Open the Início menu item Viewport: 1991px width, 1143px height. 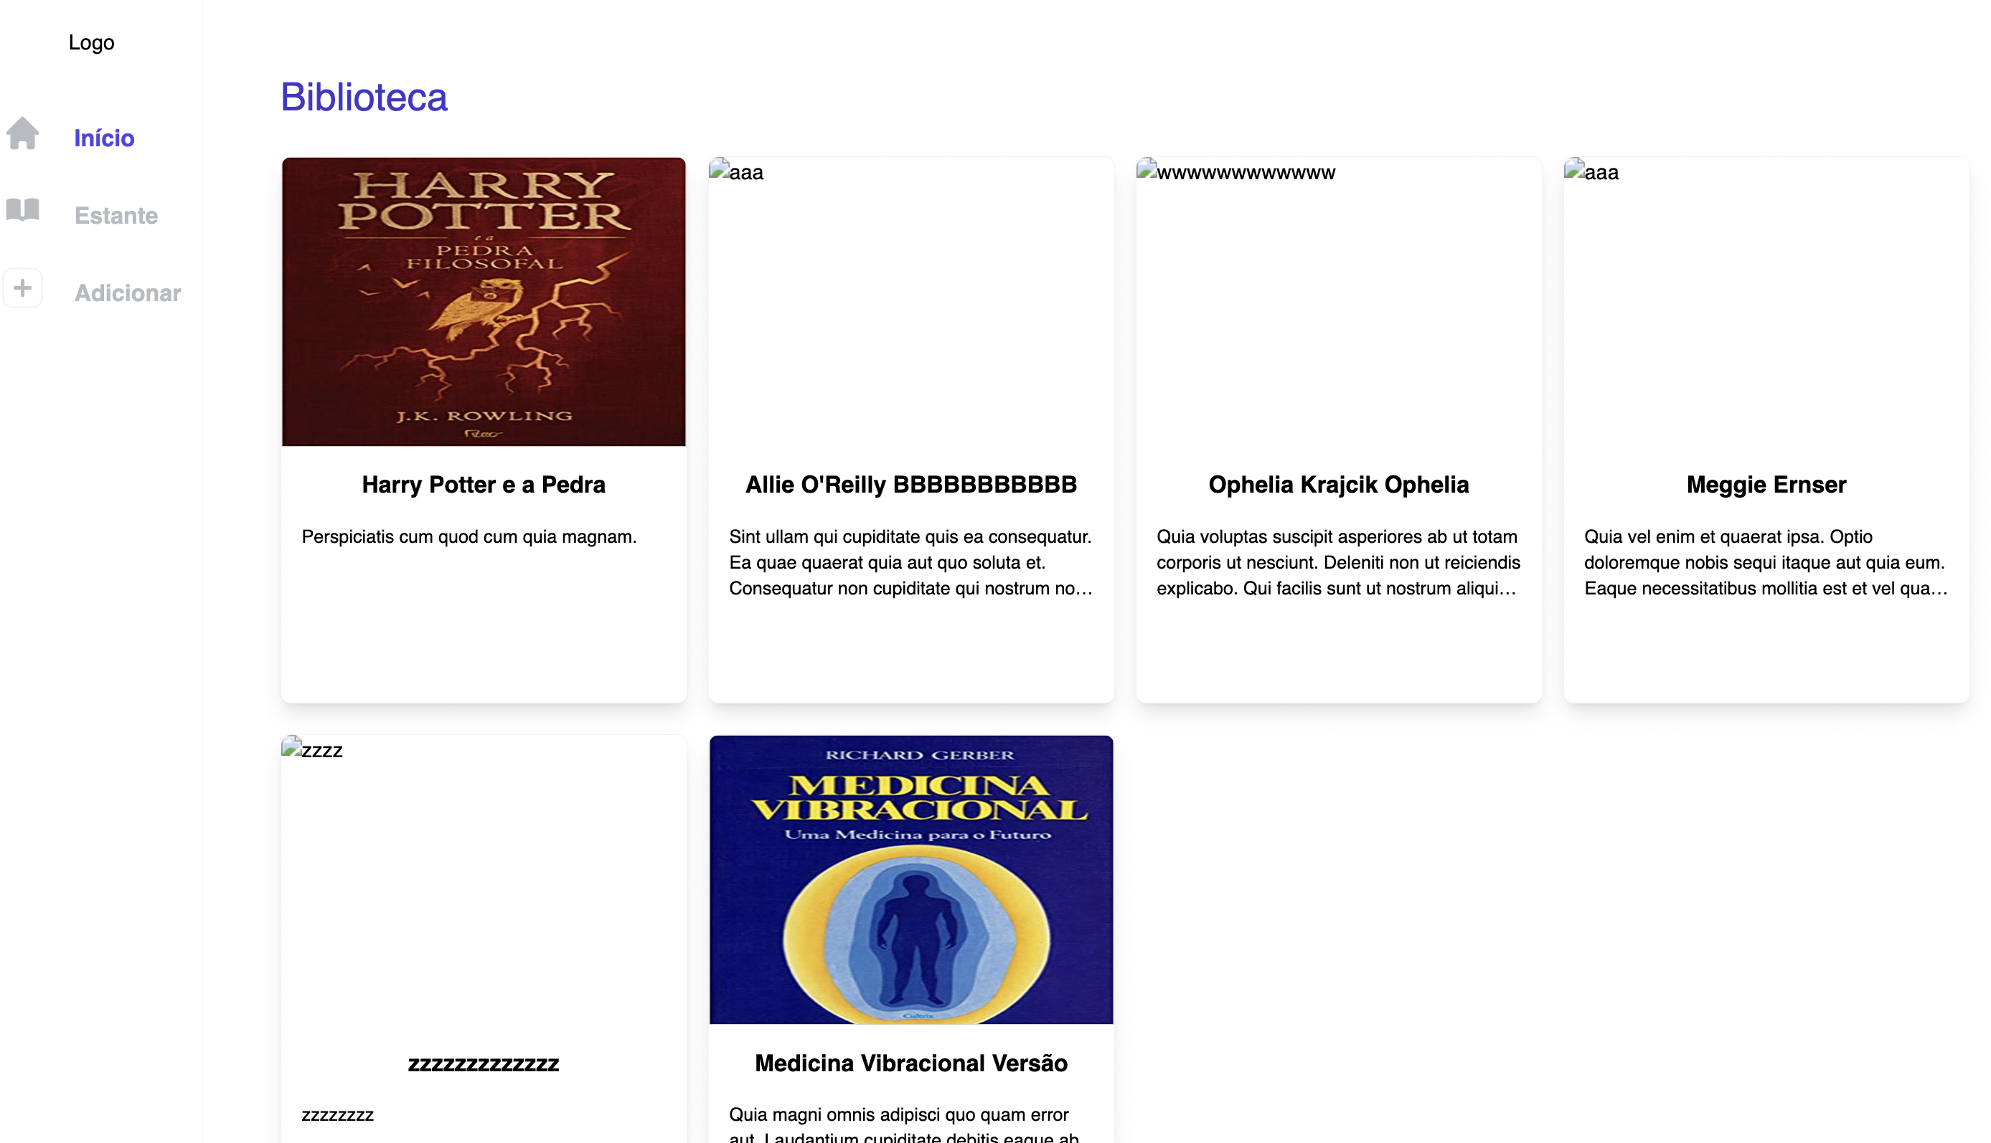coord(105,138)
